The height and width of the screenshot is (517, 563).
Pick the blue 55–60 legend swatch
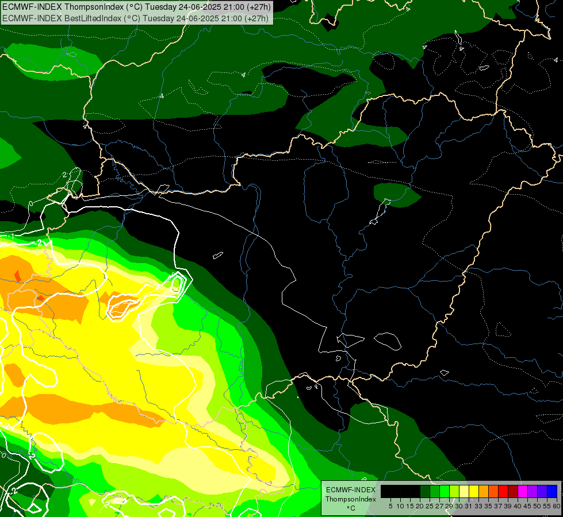552,491
